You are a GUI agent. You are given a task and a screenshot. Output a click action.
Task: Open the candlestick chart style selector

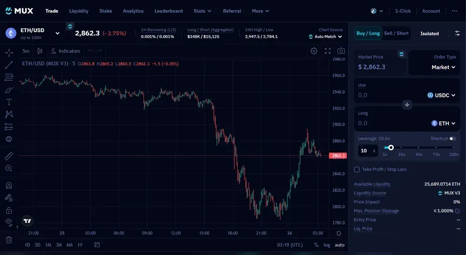pyautogui.click(x=40, y=51)
